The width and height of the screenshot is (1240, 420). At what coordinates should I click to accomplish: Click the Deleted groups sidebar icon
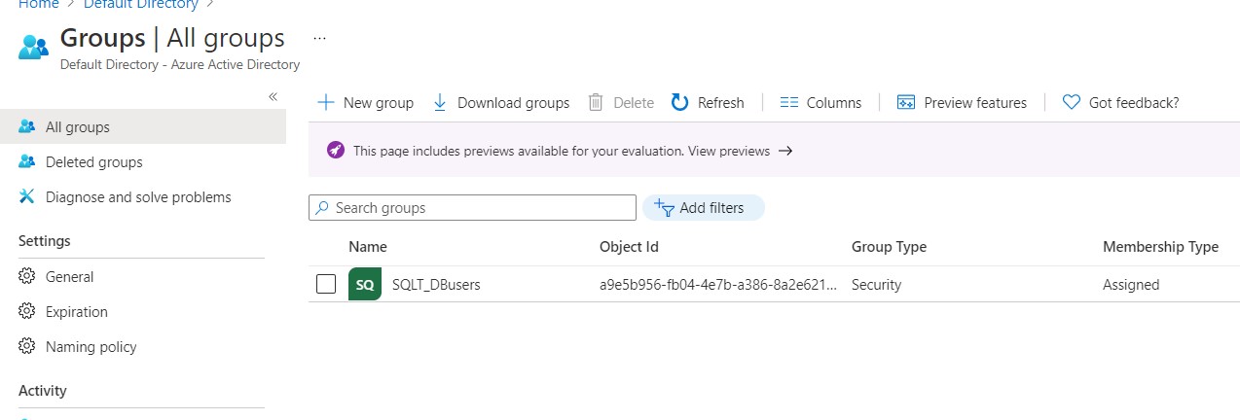[27, 161]
